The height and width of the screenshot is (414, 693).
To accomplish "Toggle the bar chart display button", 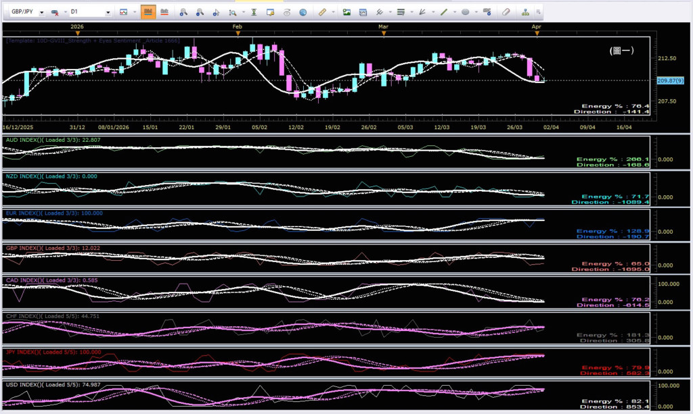I will click(164, 12).
